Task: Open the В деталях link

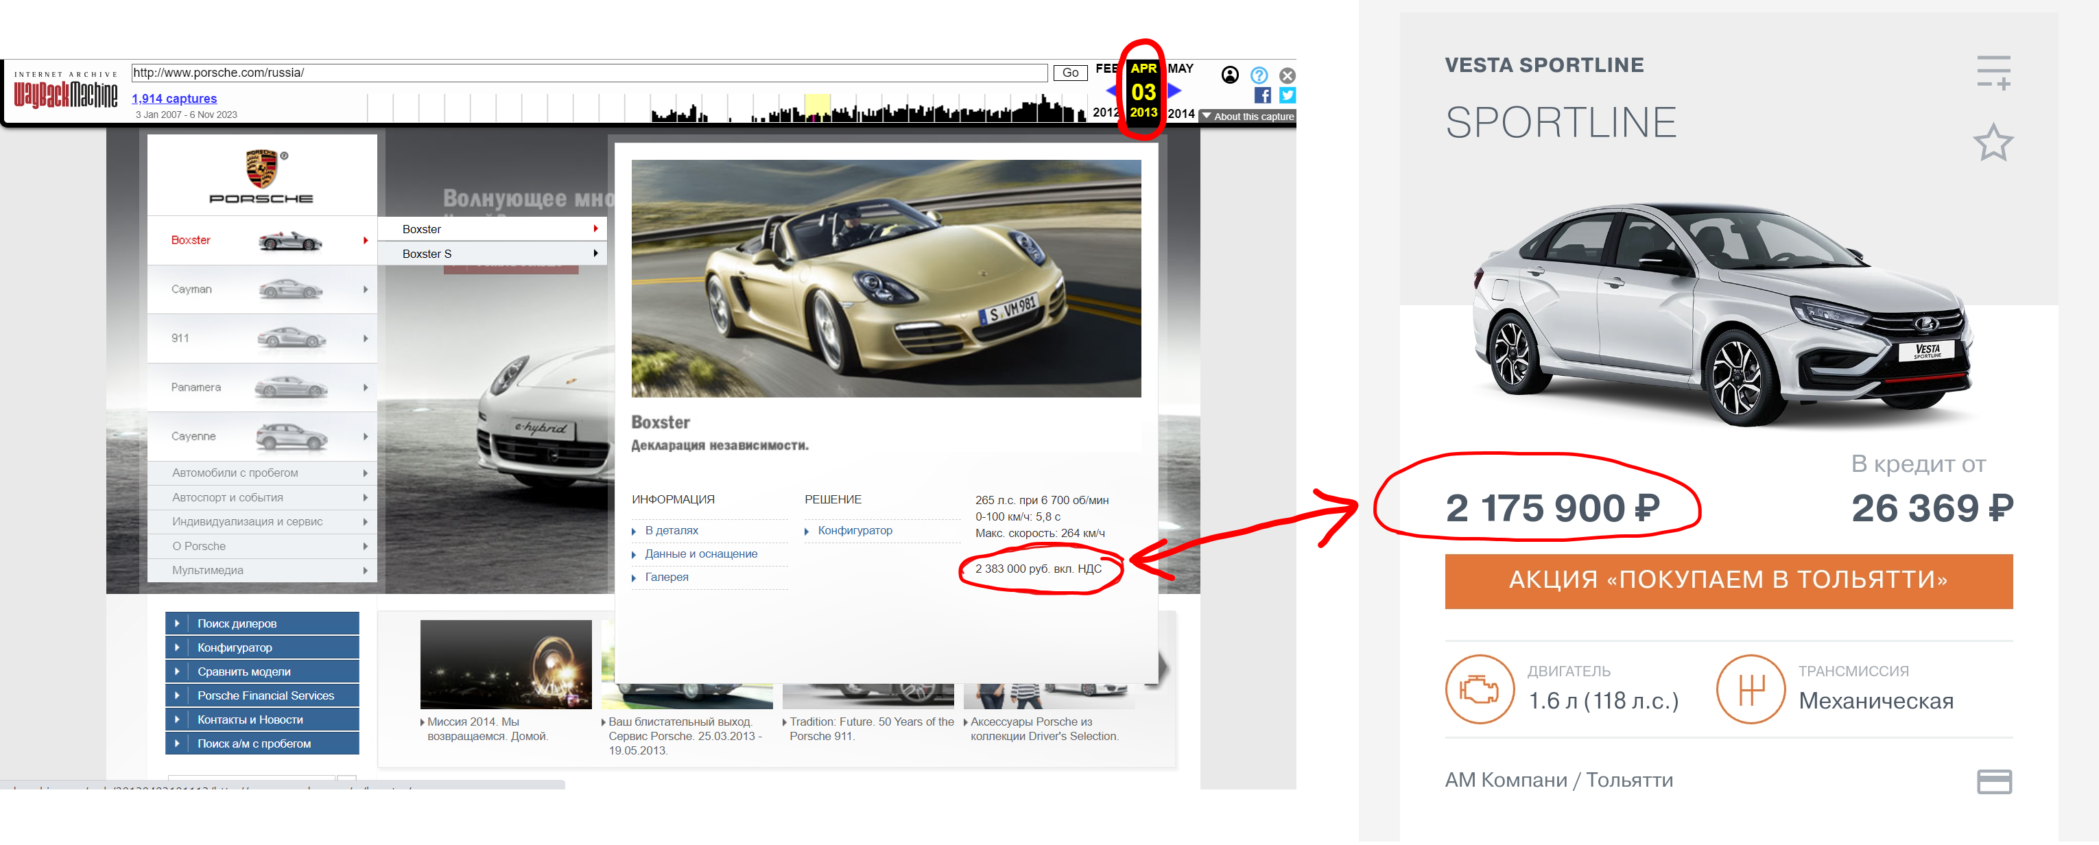Action: click(672, 530)
